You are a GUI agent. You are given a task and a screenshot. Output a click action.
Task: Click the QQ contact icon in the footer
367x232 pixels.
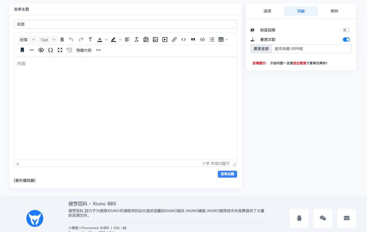(x=299, y=218)
